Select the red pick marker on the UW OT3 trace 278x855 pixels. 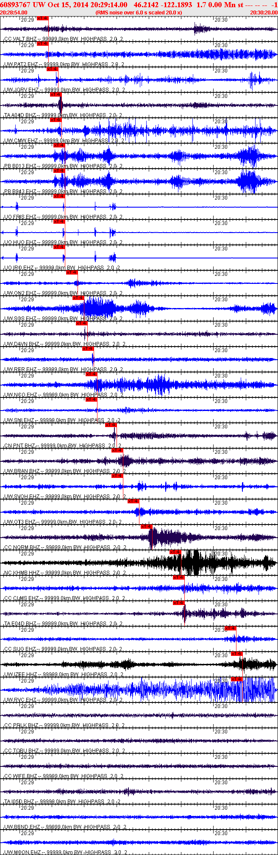click(x=133, y=501)
